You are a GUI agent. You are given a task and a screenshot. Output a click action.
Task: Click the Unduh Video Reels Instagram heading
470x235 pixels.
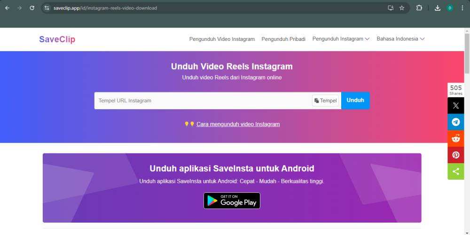tap(232, 67)
